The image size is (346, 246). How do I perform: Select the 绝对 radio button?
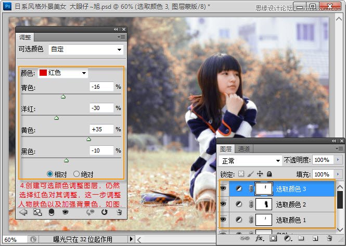[x=76, y=174]
